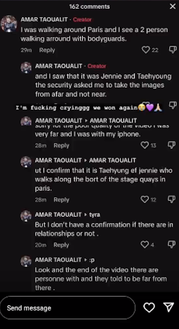179x329 pixels.
Task: Like the reply to tyra comment
Action: click(145, 245)
